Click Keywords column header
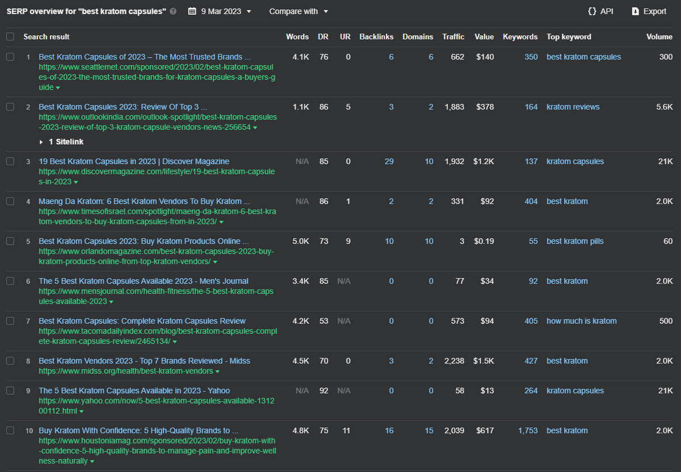This screenshot has height=472, width=681. (x=520, y=36)
